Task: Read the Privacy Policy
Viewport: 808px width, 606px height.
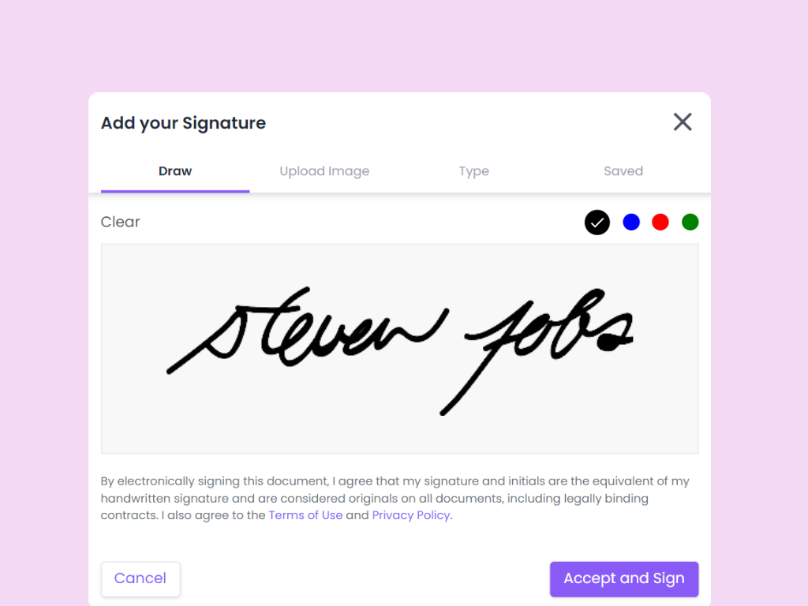Action: tap(410, 515)
